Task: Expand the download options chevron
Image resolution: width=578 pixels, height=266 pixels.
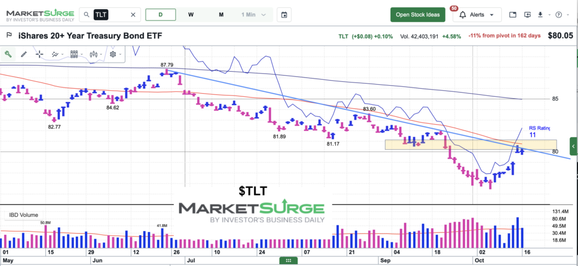Action: click(549, 15)
